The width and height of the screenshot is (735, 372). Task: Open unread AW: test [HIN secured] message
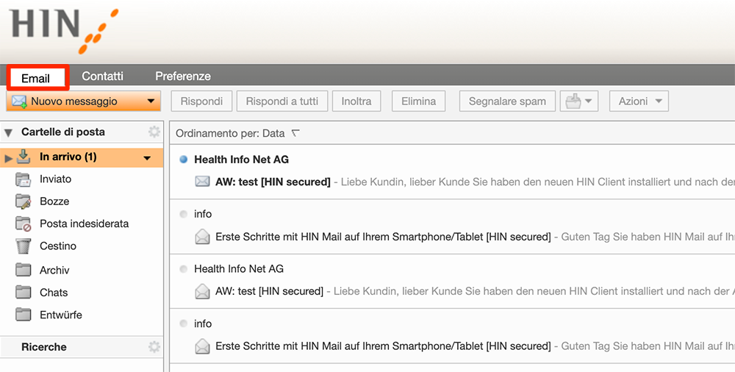(x=273, y=182)
